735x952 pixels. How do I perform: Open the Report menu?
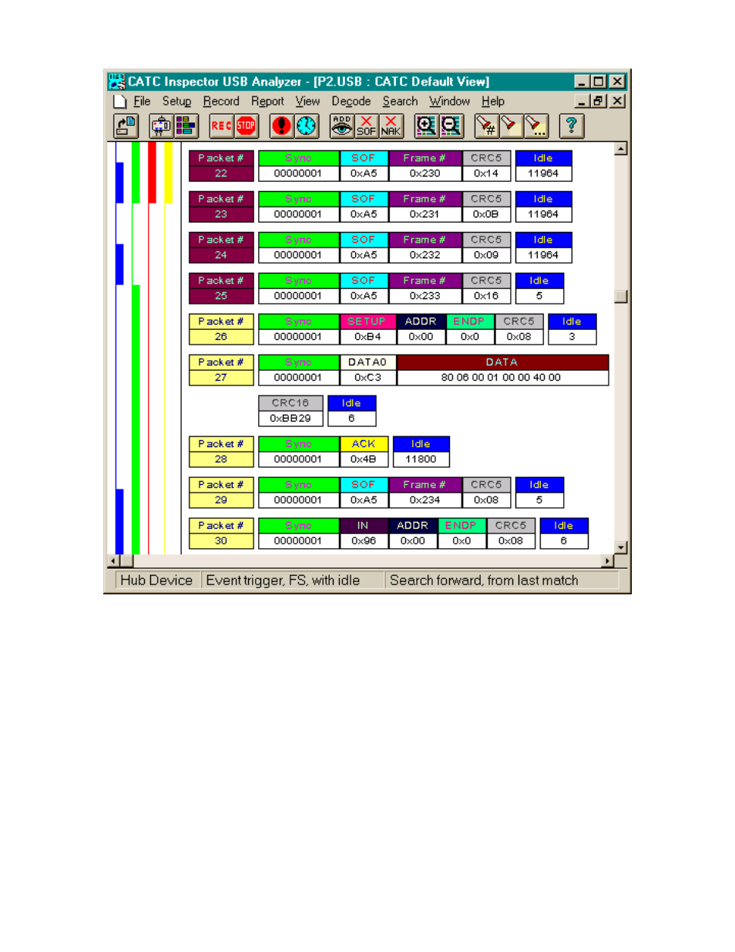pyautogui.click(x=267, y=101)
